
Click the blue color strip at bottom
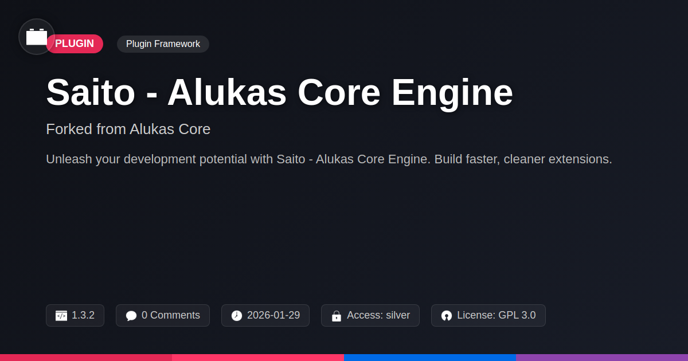pyautogui.click(x=430, y=358)
